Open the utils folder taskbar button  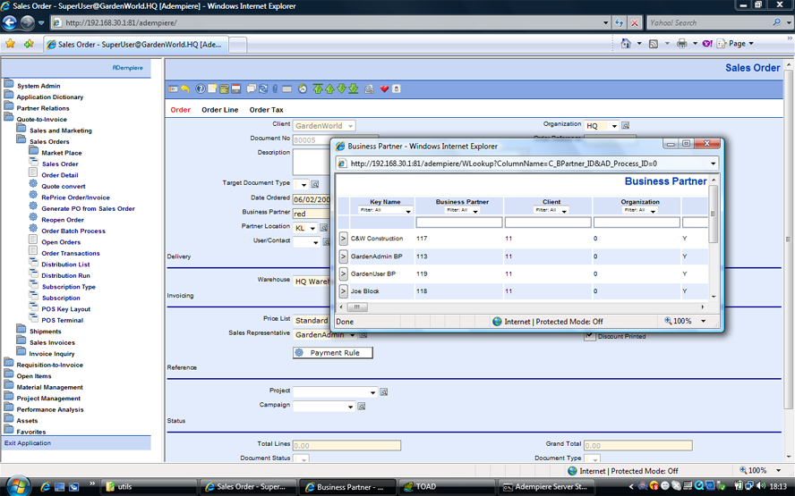[148, 487]
